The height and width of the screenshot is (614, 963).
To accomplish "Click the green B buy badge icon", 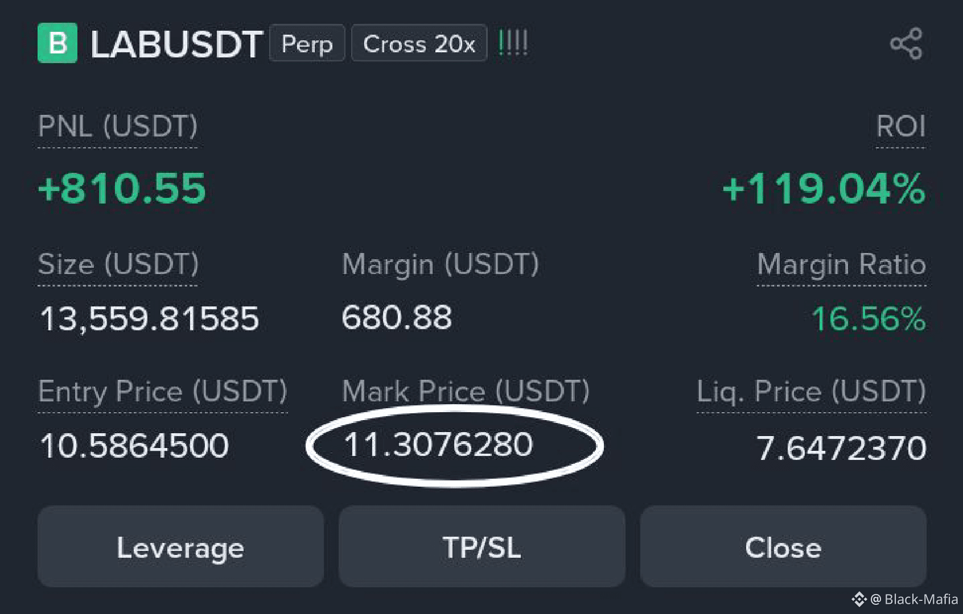I will coord(57,43).
